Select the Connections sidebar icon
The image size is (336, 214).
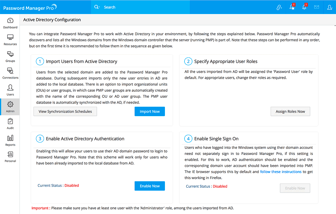(10, 71)
